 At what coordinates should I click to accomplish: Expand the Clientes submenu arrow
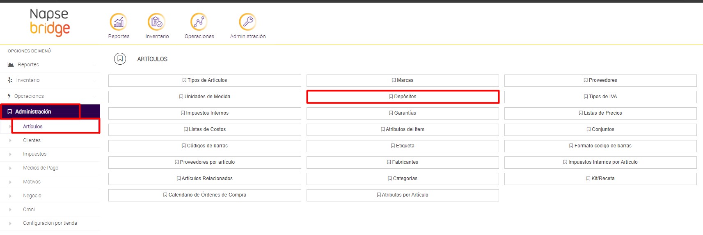tap(10, 140)
